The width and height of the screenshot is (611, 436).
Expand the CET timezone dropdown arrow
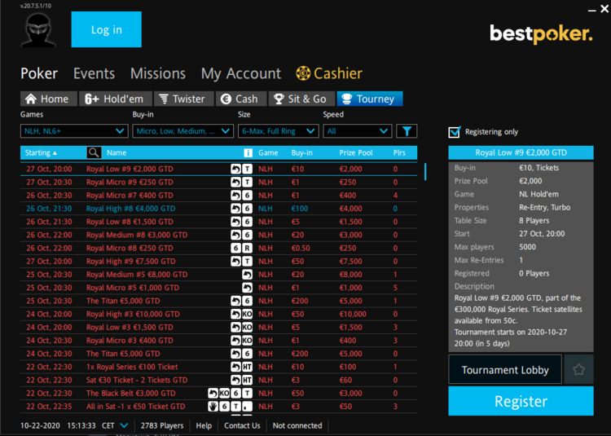pos(124,425)
